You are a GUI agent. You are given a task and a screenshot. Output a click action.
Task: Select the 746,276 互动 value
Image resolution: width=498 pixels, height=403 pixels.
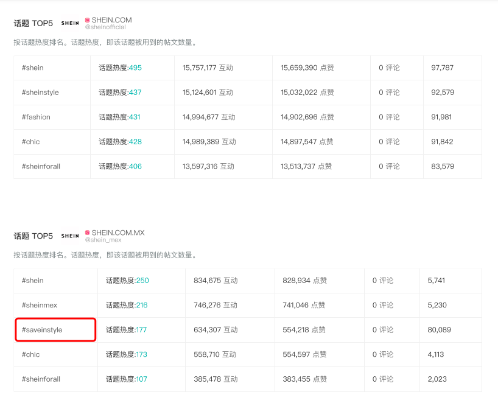click(x=216, y=305)
